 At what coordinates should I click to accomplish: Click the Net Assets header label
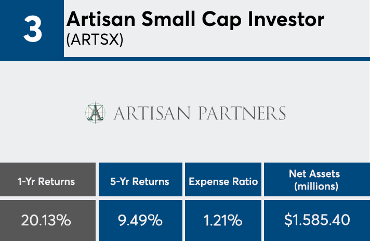click(x=316, y=176)
